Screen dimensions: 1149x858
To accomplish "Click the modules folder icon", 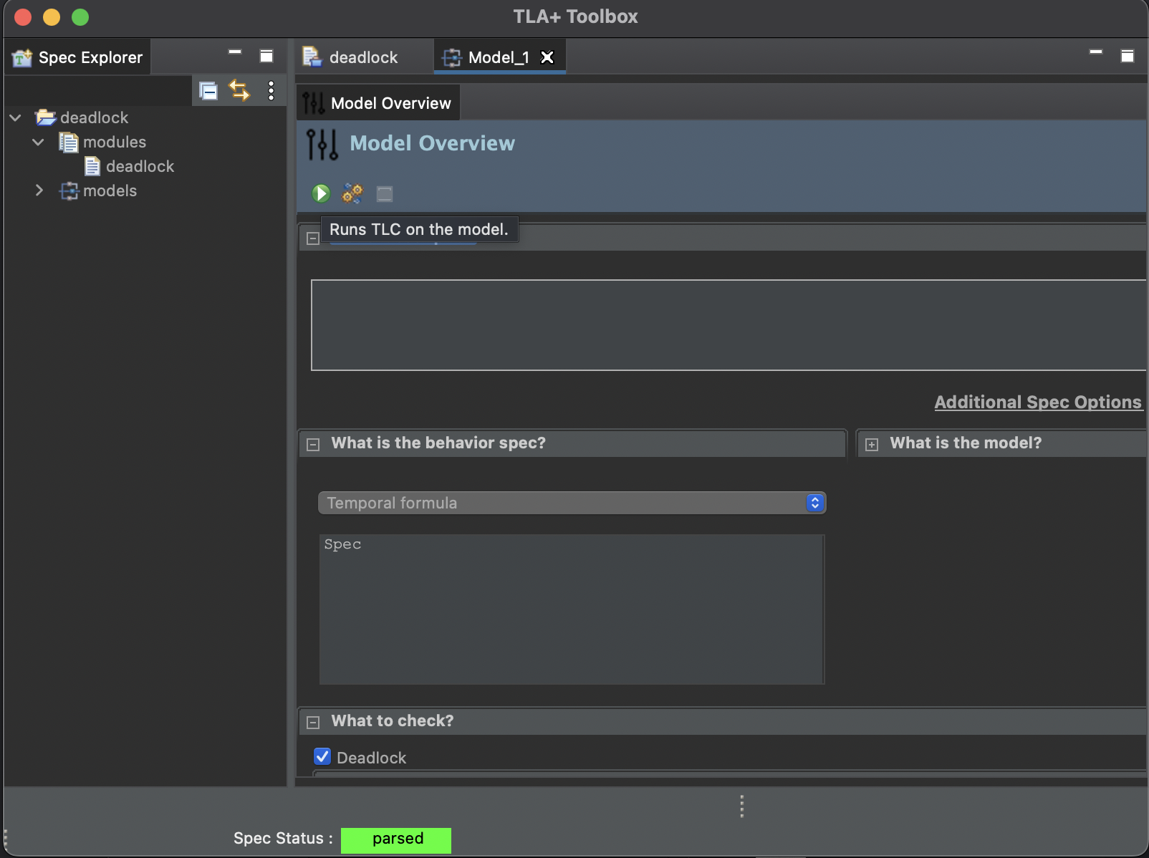I will pos(69,142).
